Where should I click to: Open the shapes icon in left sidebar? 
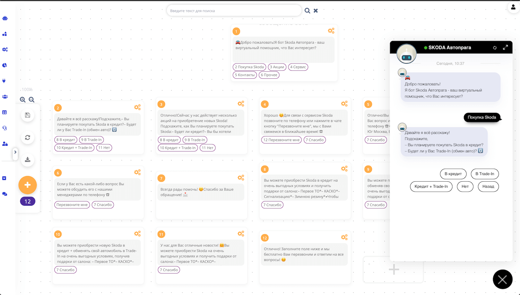point(5,34)
